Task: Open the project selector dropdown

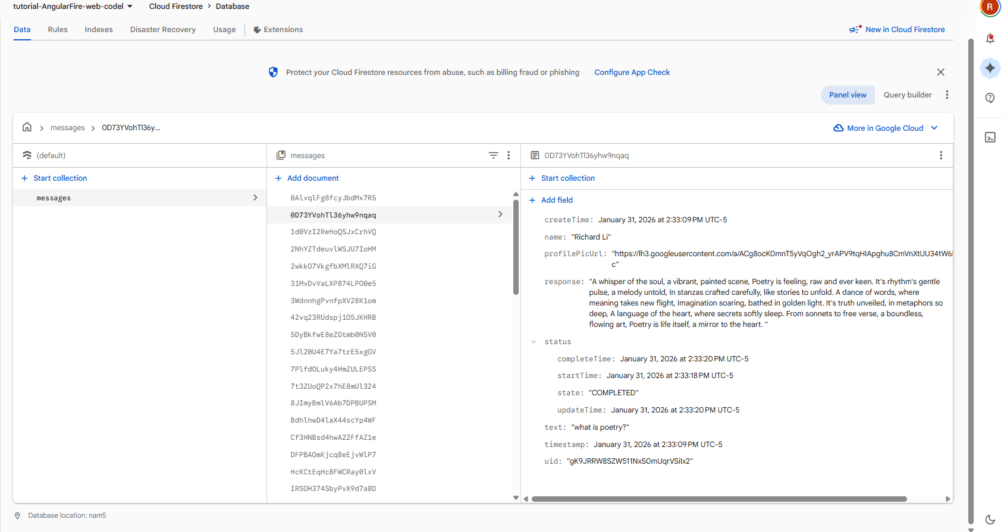Action: pyautogui.click(x=73, y=7)
